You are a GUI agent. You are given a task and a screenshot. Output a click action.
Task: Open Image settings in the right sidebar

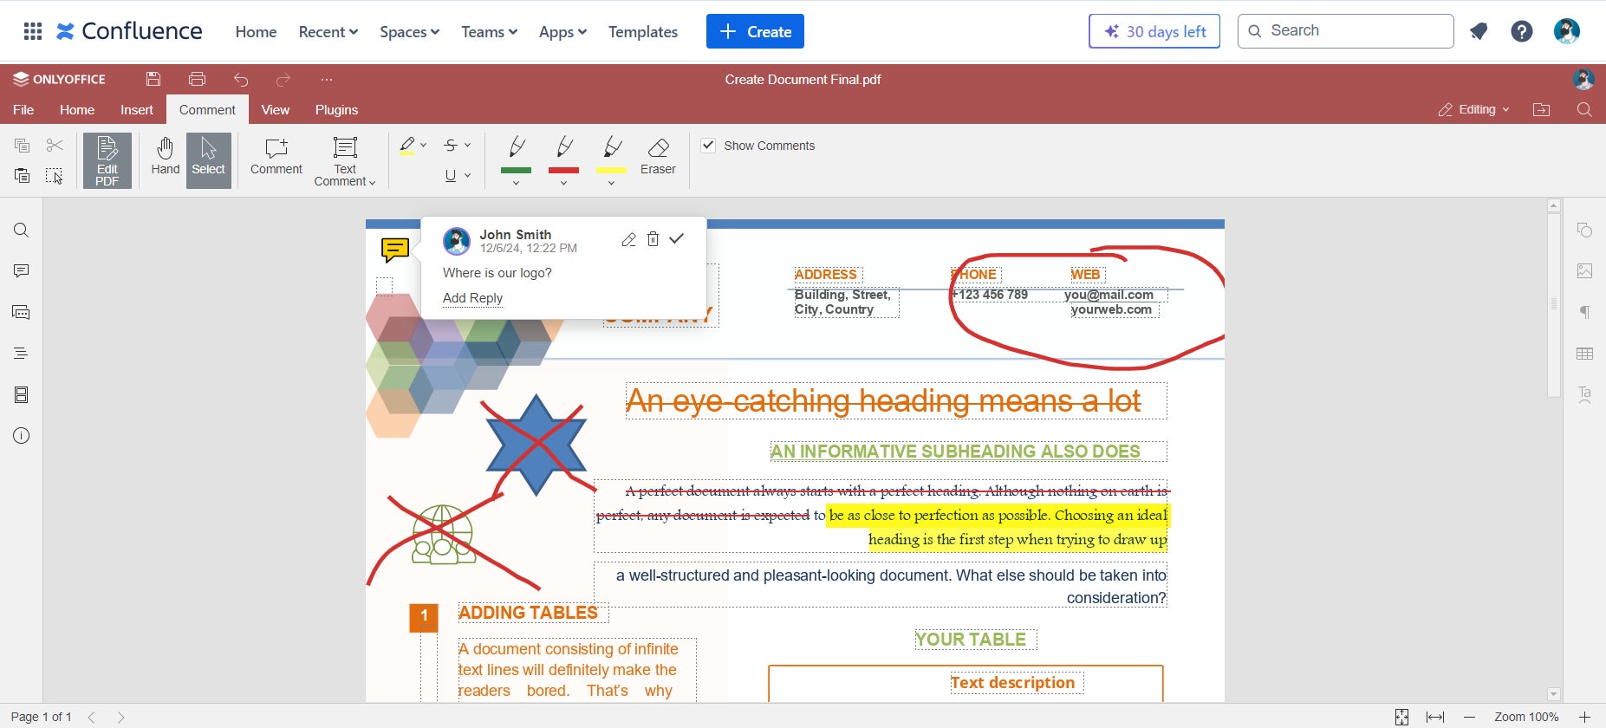(1584, 271)
